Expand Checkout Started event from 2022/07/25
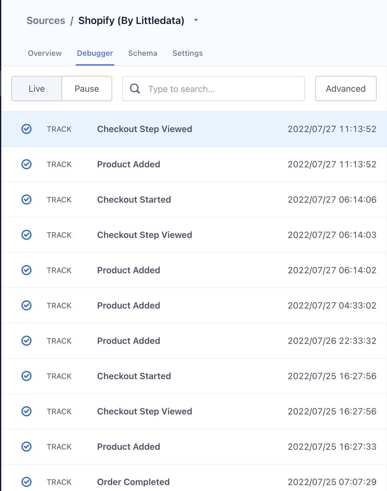The width and height of the screenshot is (387, 491). (x=194, y=376)
